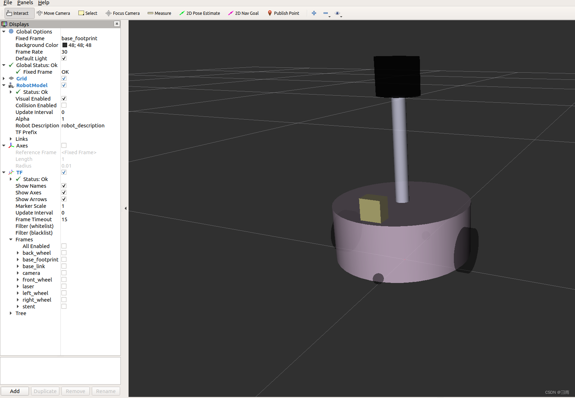Collapse the Global Options section
Image resolution: width=575 pixels, height=398 pixels.
click(x=4, y=31)
